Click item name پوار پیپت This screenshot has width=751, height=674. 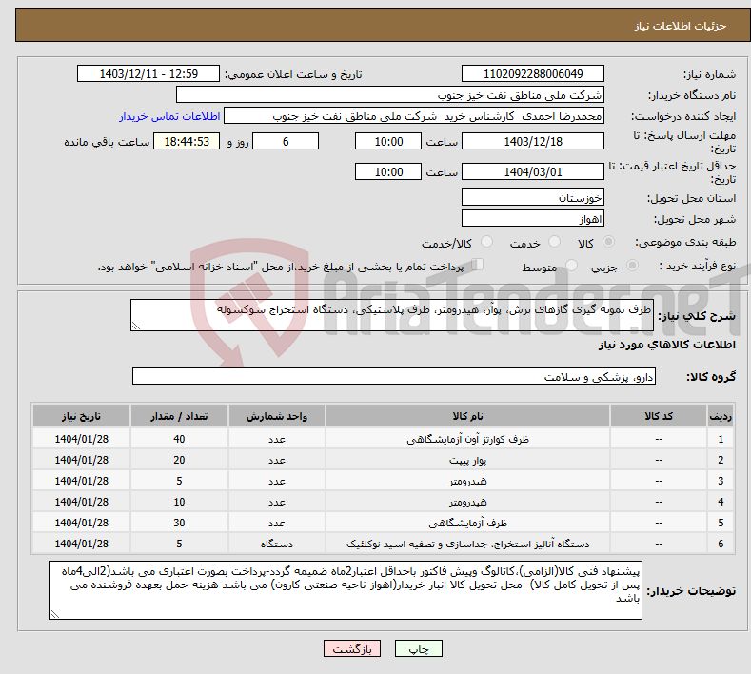click(467, 460)
